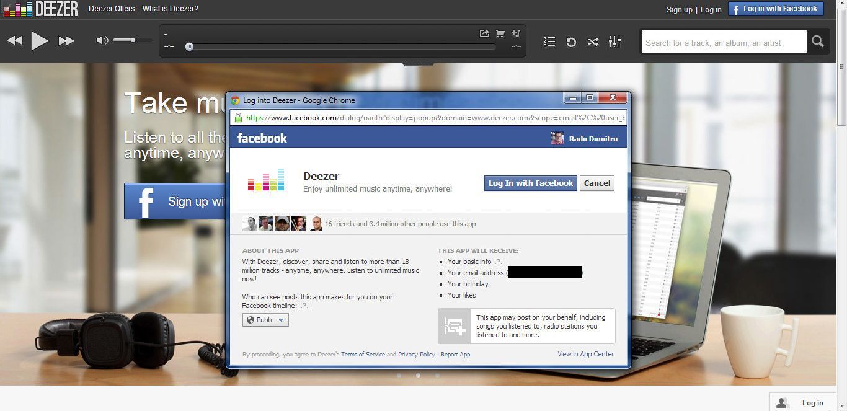
Task: Click bottom-right Log in button
Action: [x=803, y=402]
